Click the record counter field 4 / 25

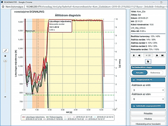coord(148,55)
